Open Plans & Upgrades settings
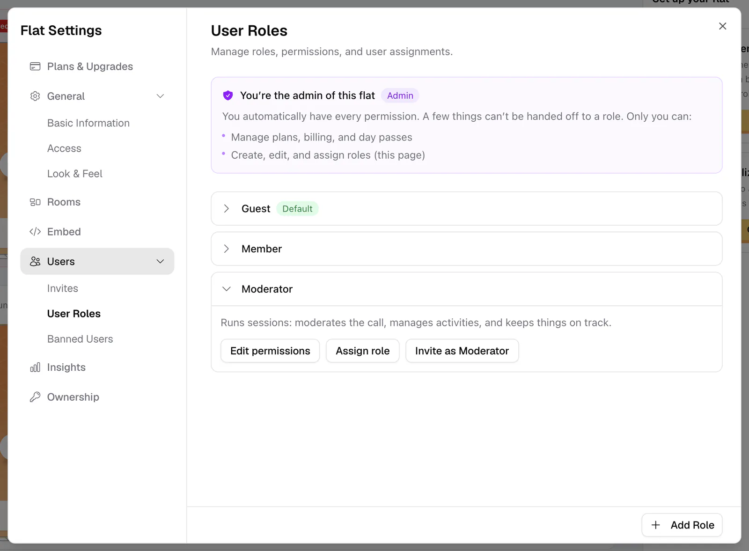The width and height of the screenshot is (749, 551). click(x=90, y=66)
